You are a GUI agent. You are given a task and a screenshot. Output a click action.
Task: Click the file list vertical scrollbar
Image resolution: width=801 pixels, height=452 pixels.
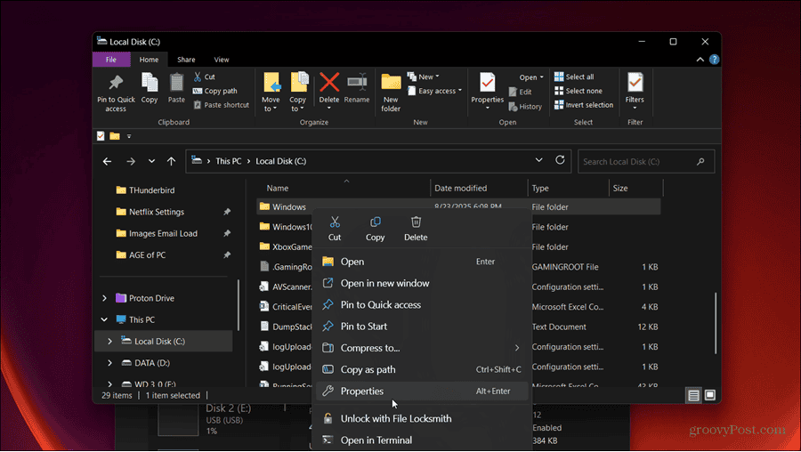click(x=716, y=323)
